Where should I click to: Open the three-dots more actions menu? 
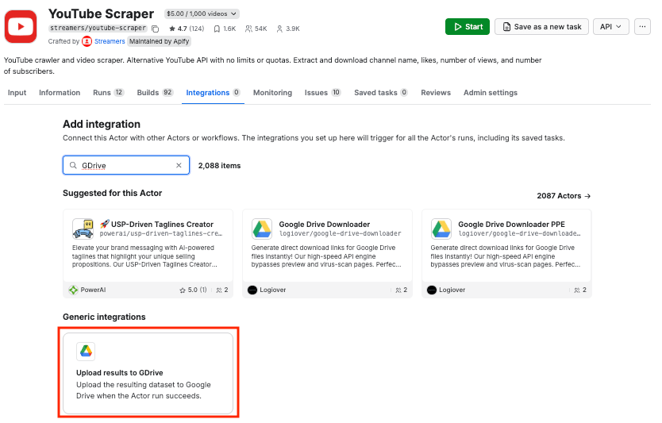pyautogui.click(x=642, y=27)
